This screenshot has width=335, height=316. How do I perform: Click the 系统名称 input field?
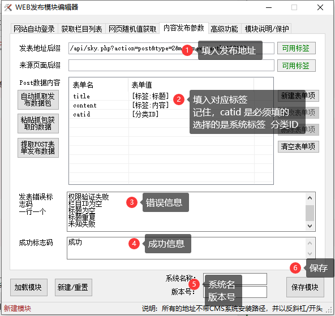tap(235, 279)
